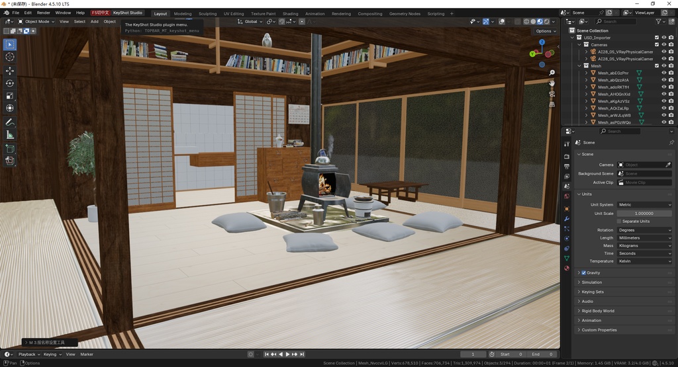
Task: Click the current frame number field
Action: pos(473,354)
